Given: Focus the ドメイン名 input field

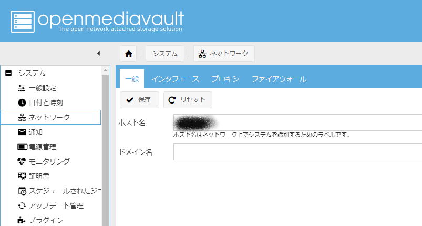Looking at the screenshot, I should coord(297,152).
